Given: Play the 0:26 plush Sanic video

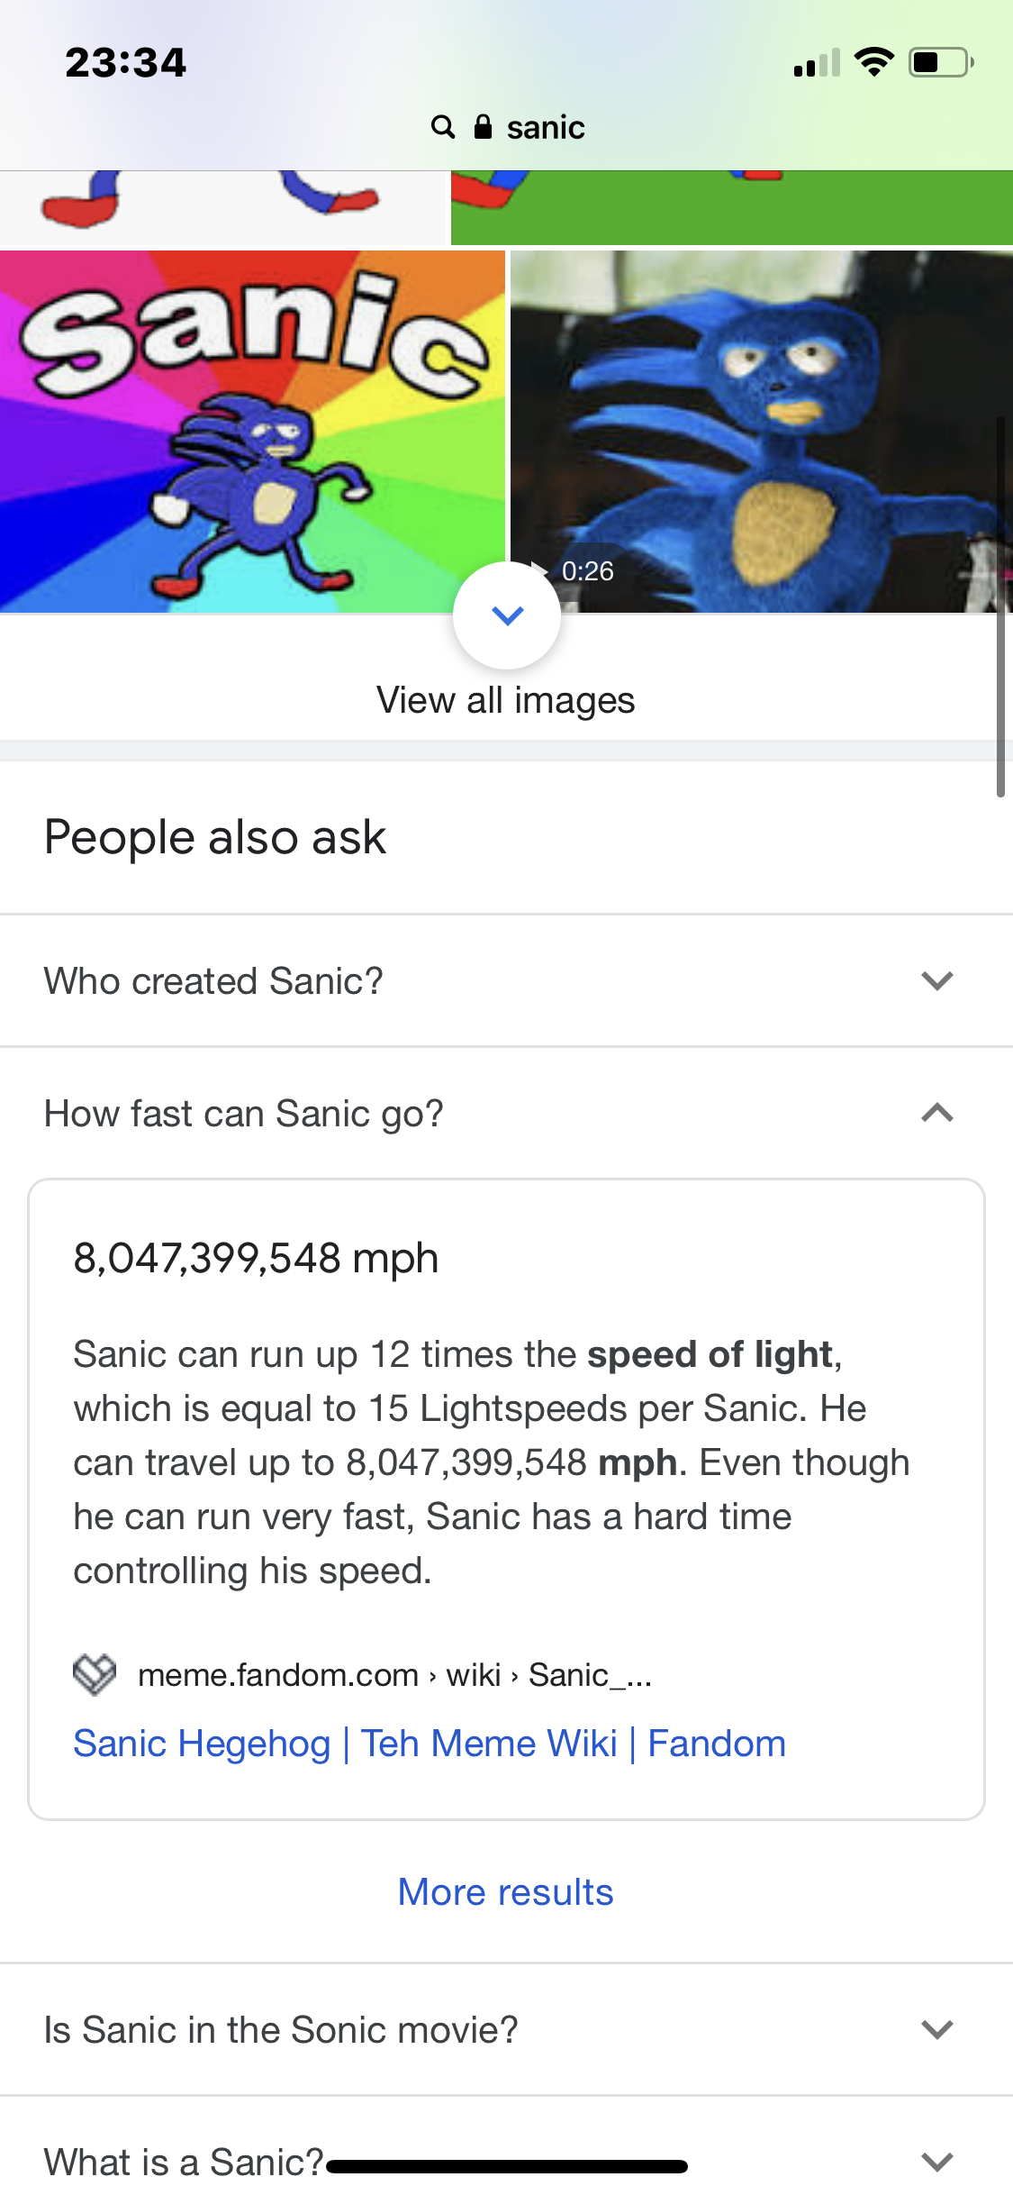Looking at the screenshot, I should click(761, 431).
